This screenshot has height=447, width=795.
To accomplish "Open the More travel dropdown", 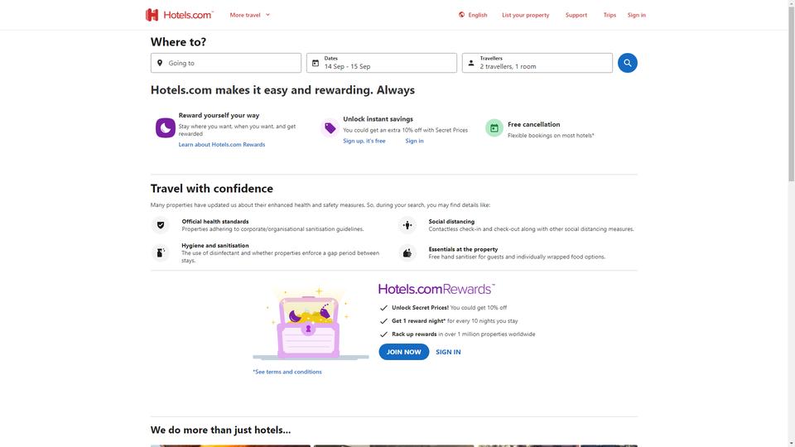I will (249, 15).
